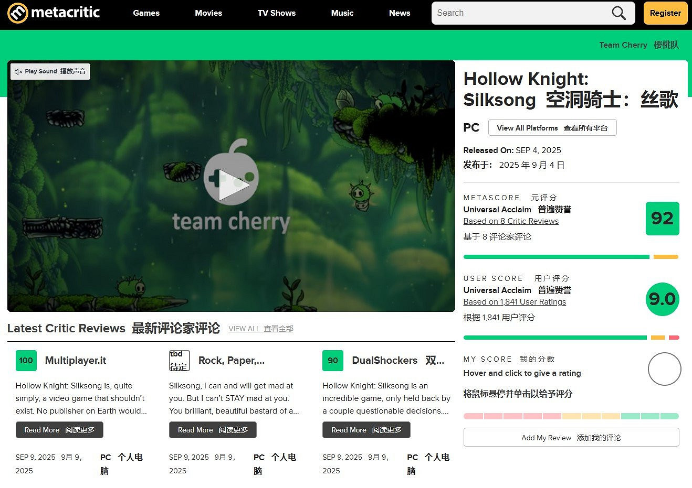Read More of the Multiplayer.it review

click(x=59, y=429)
